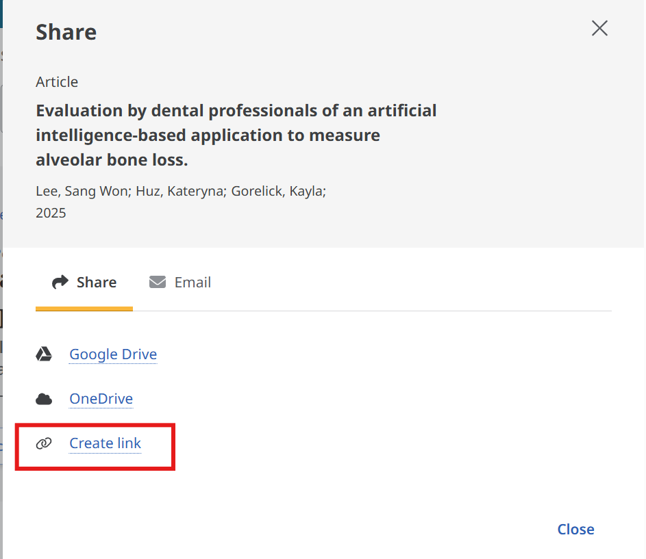Click the word 'alveolar' in the title
This screenshot has height=559, width=646.
point(67,160)
